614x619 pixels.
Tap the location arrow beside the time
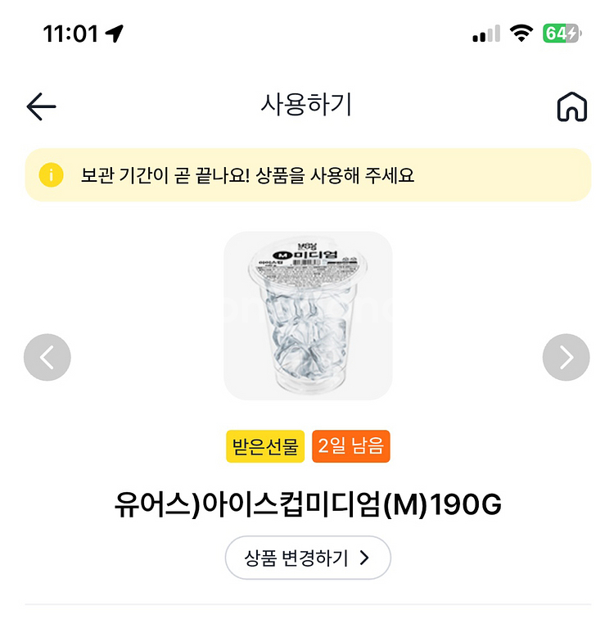coord(115,34)
